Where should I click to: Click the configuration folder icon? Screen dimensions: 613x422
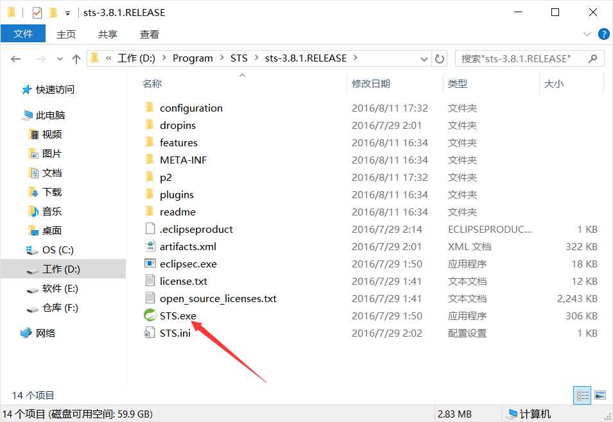tap(150, 108)
